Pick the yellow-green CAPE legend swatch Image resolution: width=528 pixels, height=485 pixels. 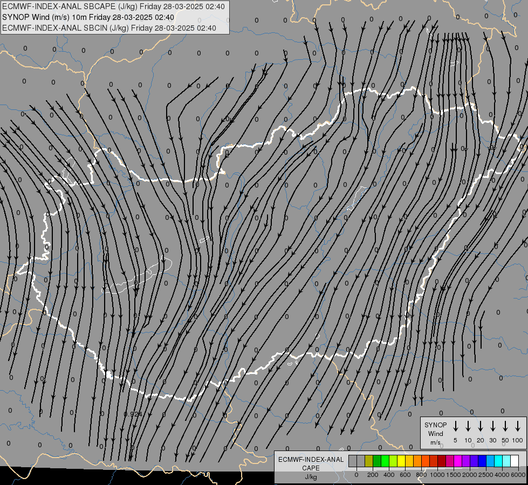[x=393, y=461]
